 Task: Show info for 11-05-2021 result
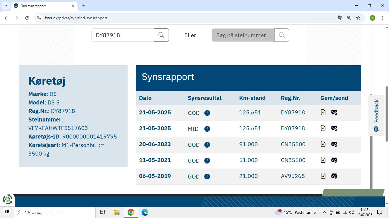pos(207,161)
